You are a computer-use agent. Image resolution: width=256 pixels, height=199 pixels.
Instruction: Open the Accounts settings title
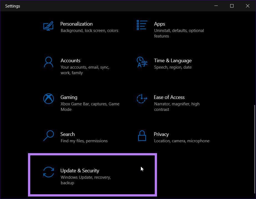70,61
